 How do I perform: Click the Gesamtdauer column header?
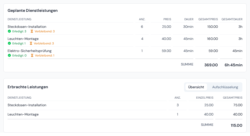click(x=232, y=19)
